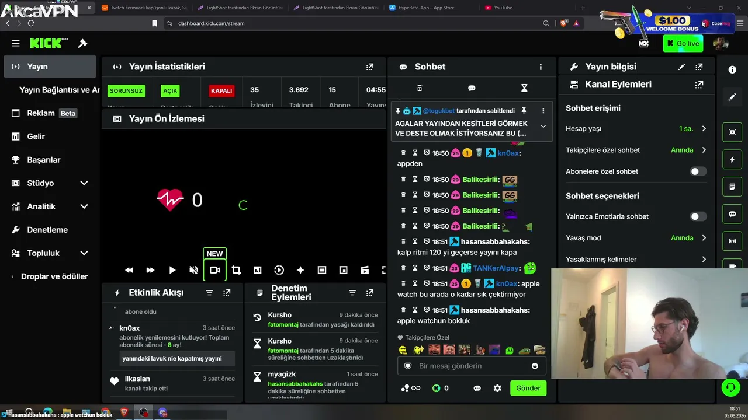The width and height of the screenshot is (748, 420).
Task: Click the hourglass icon in the Sohbet toolbar
Action: 524,88
